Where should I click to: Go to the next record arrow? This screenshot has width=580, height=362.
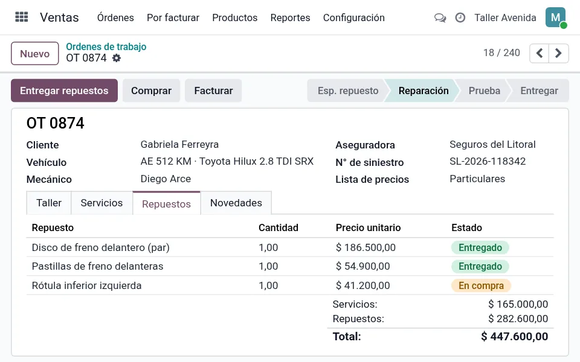[558, 53]
